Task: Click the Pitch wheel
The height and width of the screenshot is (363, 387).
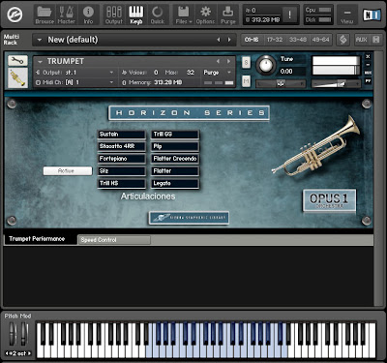Action: point(13,333)
